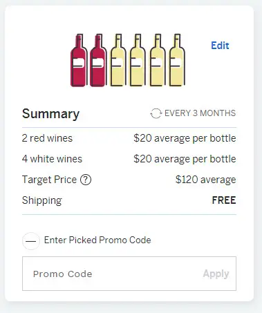Click the Summary heading
The width and height of the screenshot is (262, 313).
[x=50, y=114]
